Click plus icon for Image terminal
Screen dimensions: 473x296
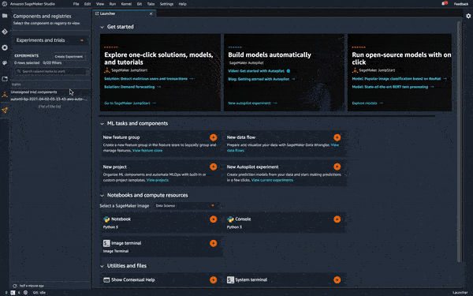pos(214,243)
